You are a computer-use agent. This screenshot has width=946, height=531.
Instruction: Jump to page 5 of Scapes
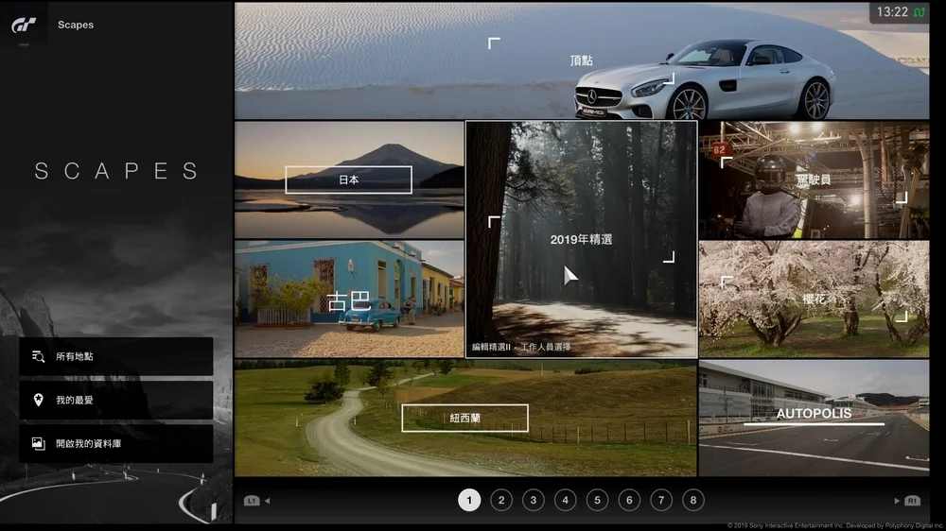[597, 501]
